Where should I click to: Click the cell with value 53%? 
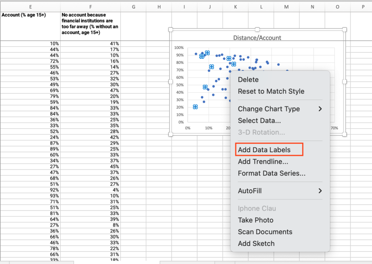pyautogui.click(x=31, y=79)
